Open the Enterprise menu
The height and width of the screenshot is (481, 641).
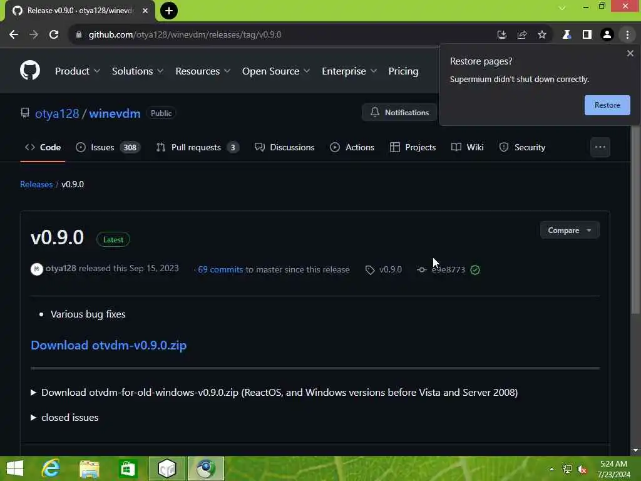349,71
